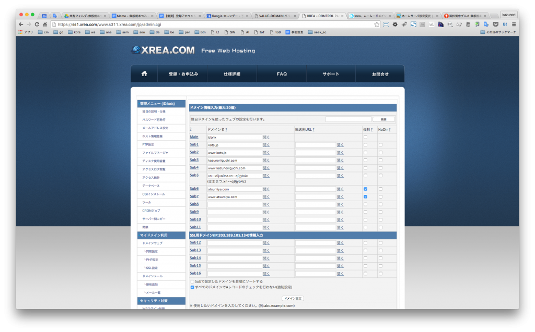Enable the NoDir checkbox for Sub1
The width and height of the screenshot is (535, 332).
point(381,145)
